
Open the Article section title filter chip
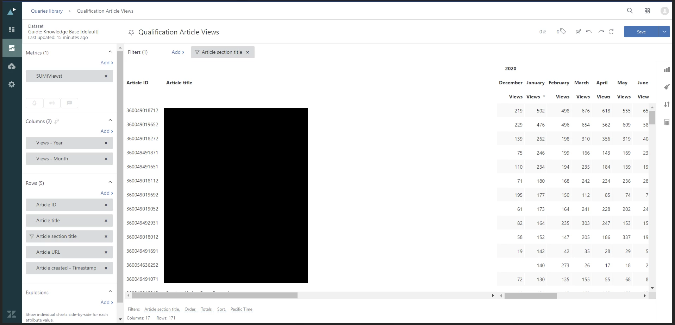(x=223, y=52)
